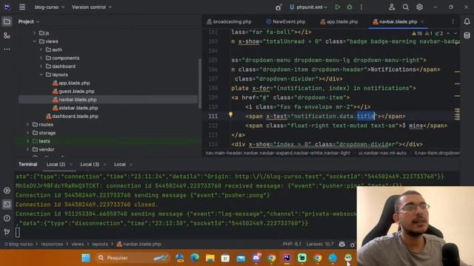This screenshot has height=266, width=474.
Task: Open the Terminal tool window icon
Action: (x=7, y=204)
